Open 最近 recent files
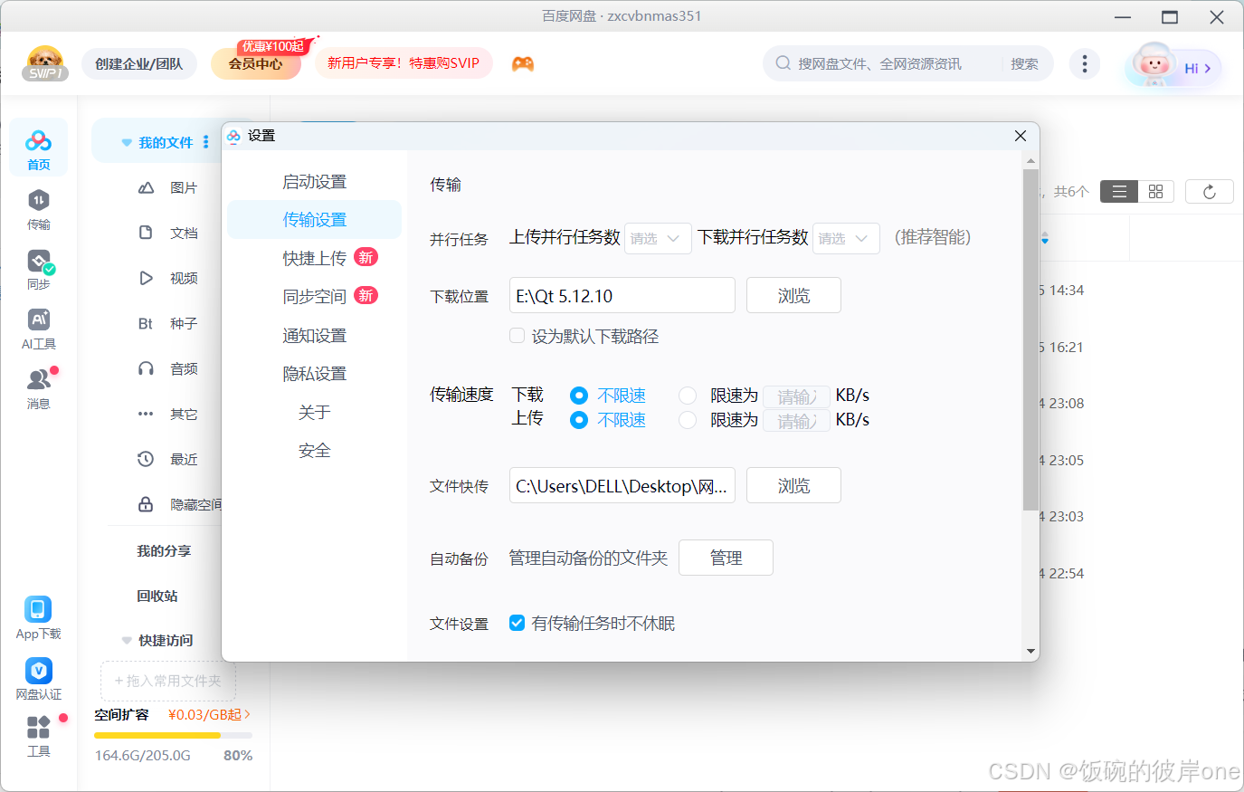This screenshot has height=792, width=1244. coord(167,459)
